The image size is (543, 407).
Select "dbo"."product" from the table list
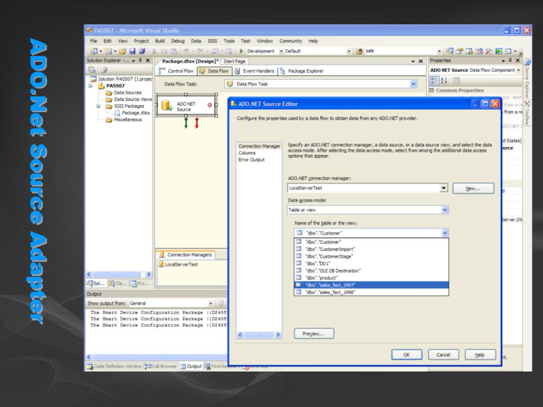pos(371,278)
